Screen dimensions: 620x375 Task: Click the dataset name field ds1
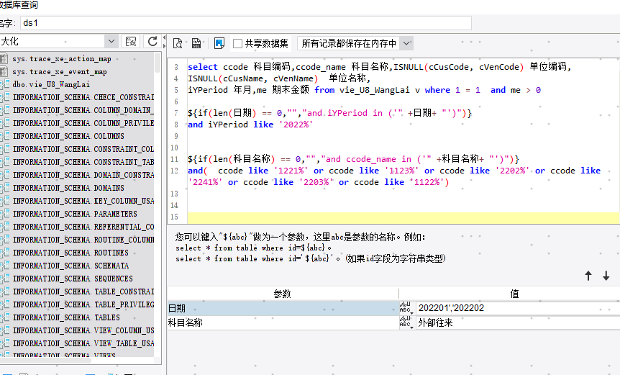245,23
